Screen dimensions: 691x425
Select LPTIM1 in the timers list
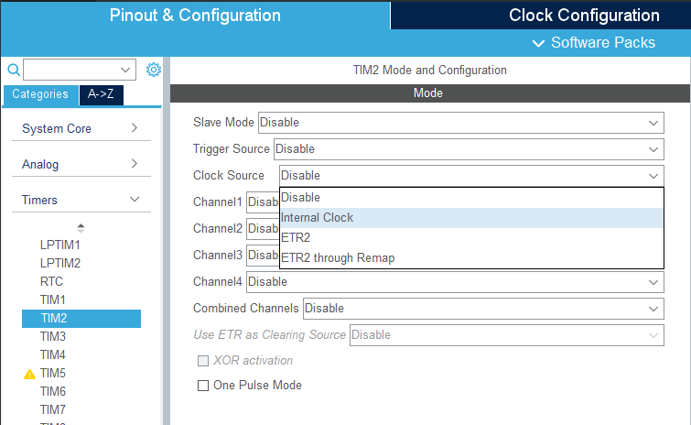[x=59, y=245]
